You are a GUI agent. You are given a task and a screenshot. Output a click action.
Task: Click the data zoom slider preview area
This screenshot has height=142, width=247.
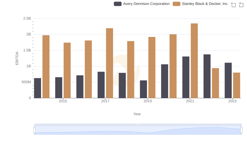point(138,130)
